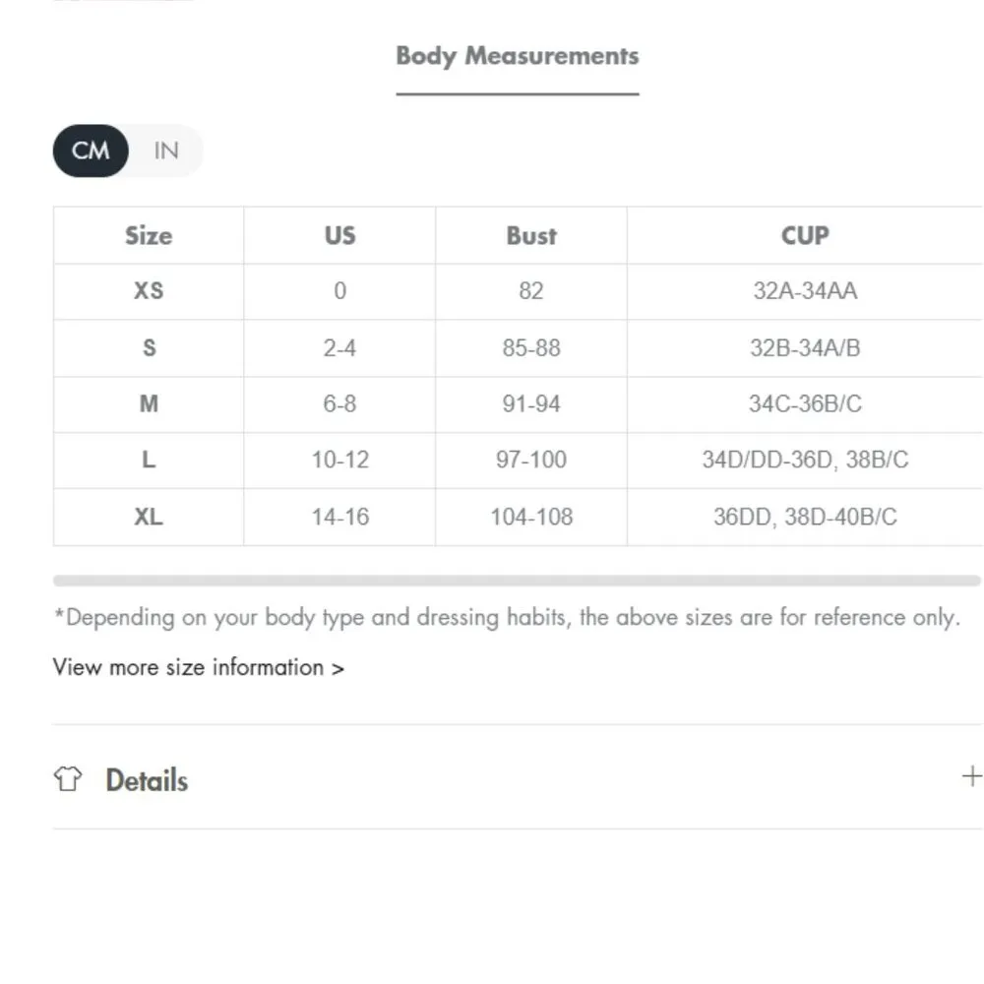Click the size table horizontal scrollbar
This screenshot has height=984, width=984.
pos(517,581)
